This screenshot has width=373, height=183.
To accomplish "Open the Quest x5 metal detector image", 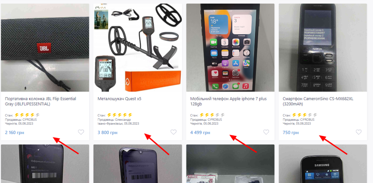I will coord(138,48).
